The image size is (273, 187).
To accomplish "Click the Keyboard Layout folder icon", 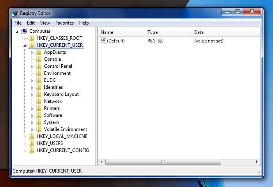I will (39, 94).
